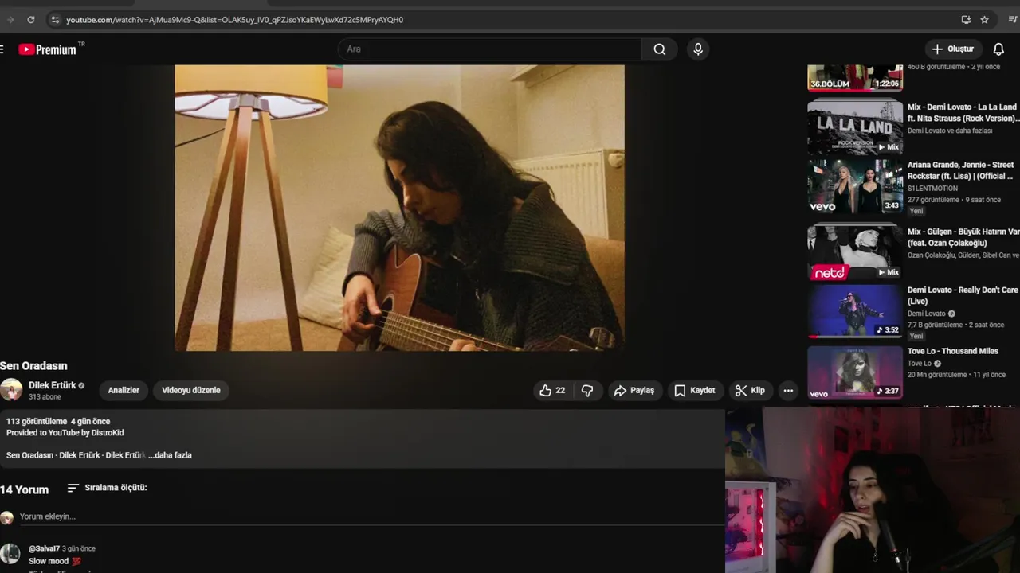
Task: Expand description with ...daha fazla
Action: point(170,455)
